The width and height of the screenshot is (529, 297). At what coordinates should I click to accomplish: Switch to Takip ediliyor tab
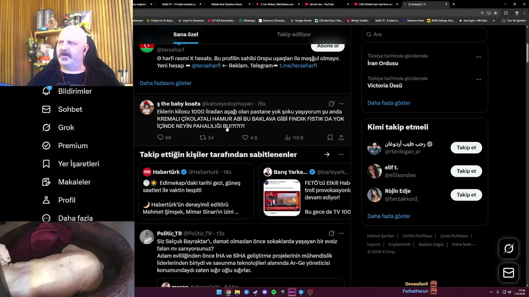point(294,34)
